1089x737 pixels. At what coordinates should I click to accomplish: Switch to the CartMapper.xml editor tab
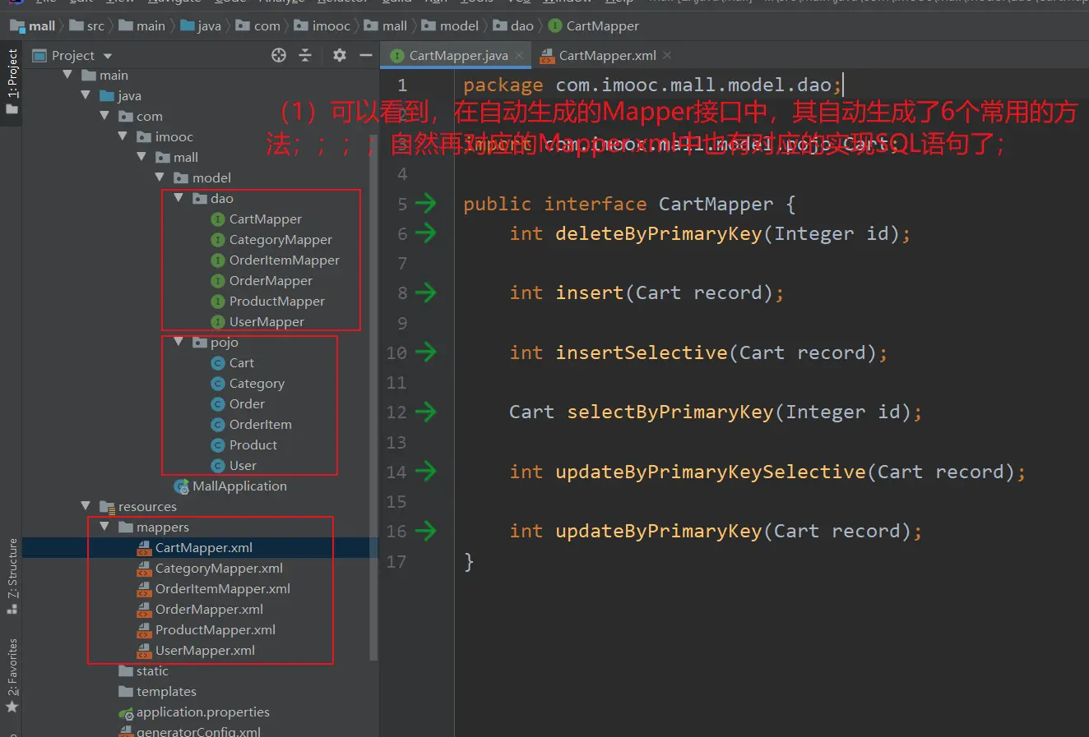(606, 56)
